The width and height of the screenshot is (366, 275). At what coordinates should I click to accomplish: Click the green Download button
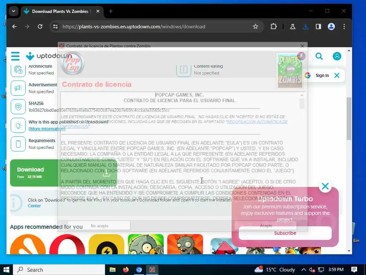[x=64, y=173]
